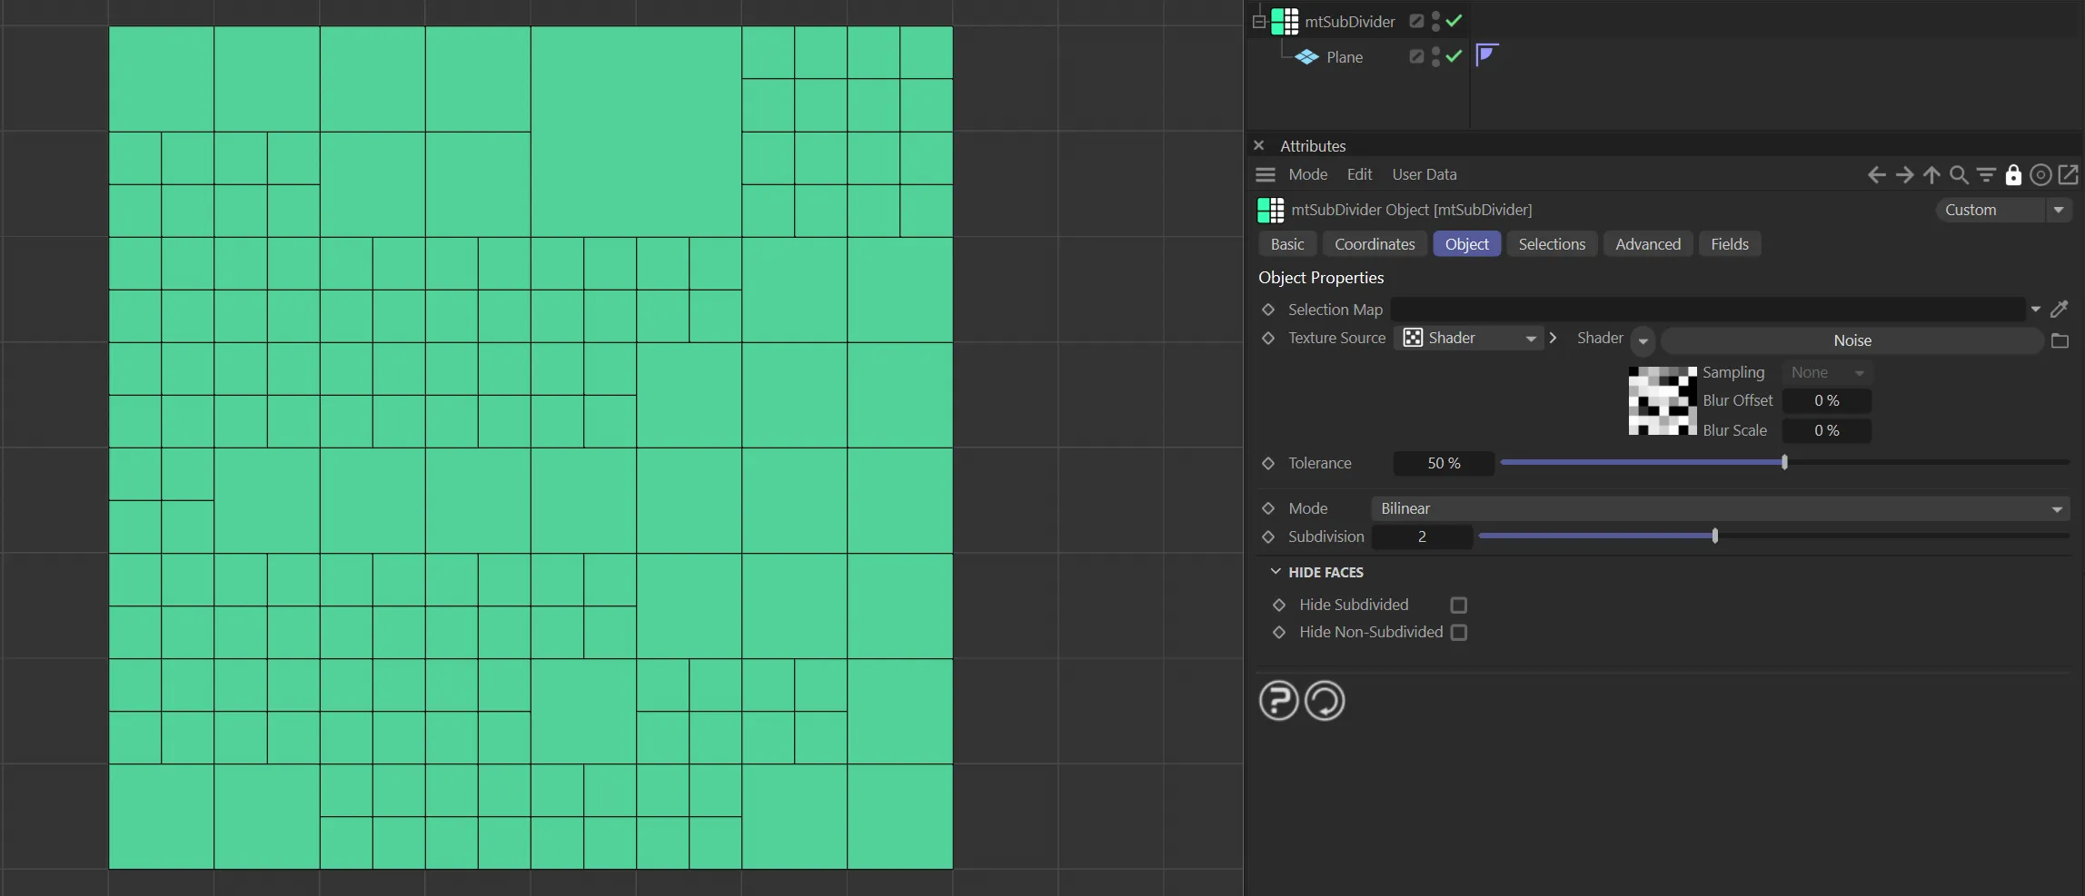Click the Subdivision value input field
The height and width of the screenshot is (896, 2085).
[1422, 537]
